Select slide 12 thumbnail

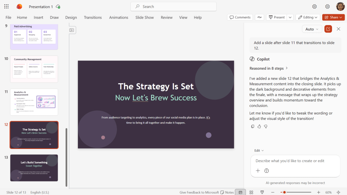pos(34,135)
